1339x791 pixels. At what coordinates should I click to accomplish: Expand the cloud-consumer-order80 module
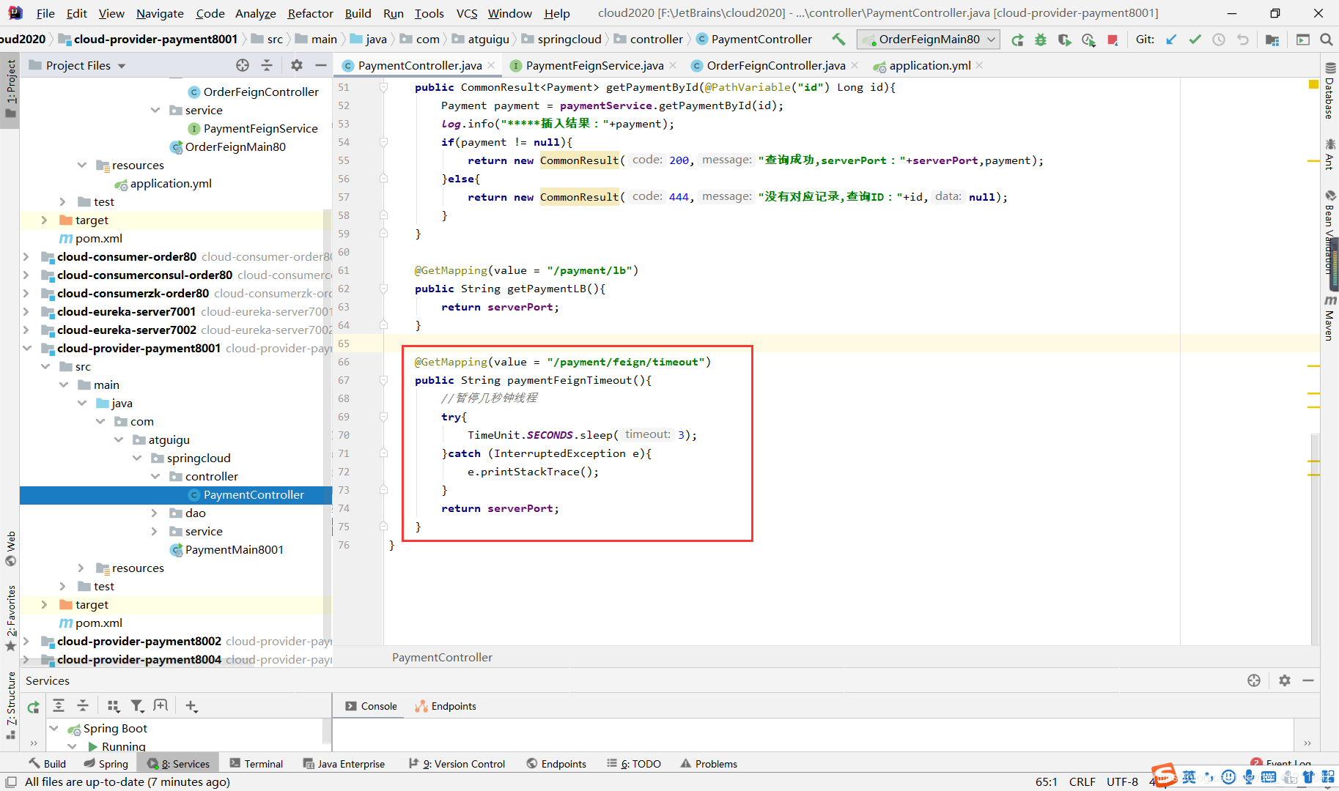pos(26,256)
